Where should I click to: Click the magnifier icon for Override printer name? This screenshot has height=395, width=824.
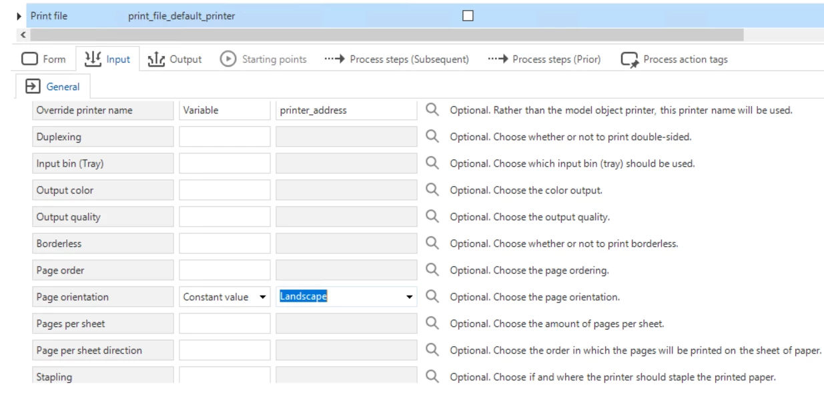(432, 110)
